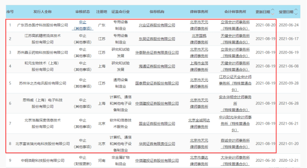This screenshot has height=168, width=307.
Task: Open 国金证券股份有限公司 sponsor link
Action: (x=157, y=124)
